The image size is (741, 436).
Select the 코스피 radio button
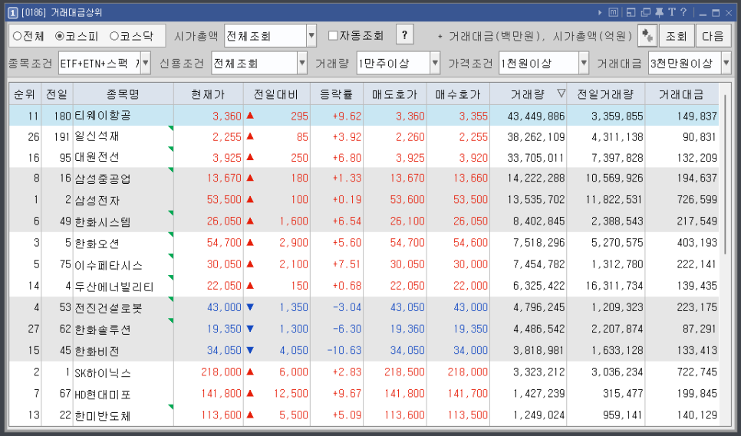point(60,36)
